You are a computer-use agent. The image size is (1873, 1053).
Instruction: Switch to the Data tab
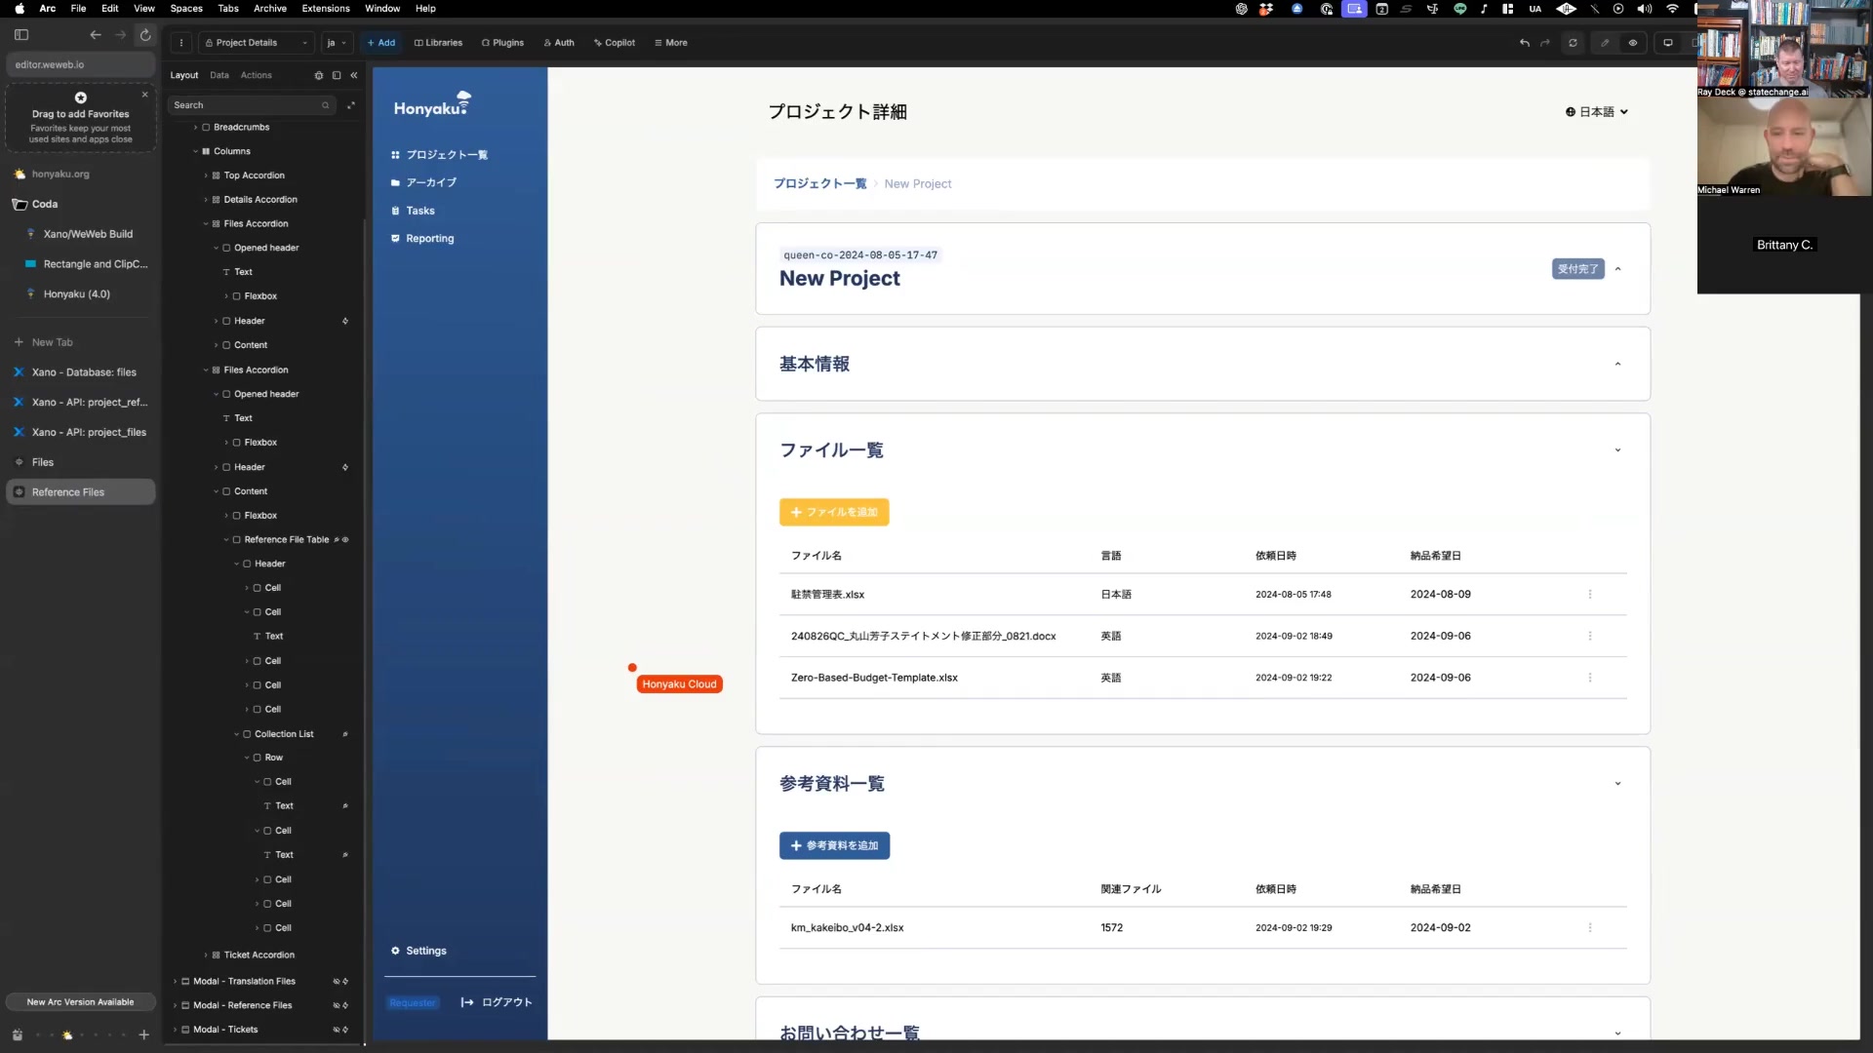(219, 75)
